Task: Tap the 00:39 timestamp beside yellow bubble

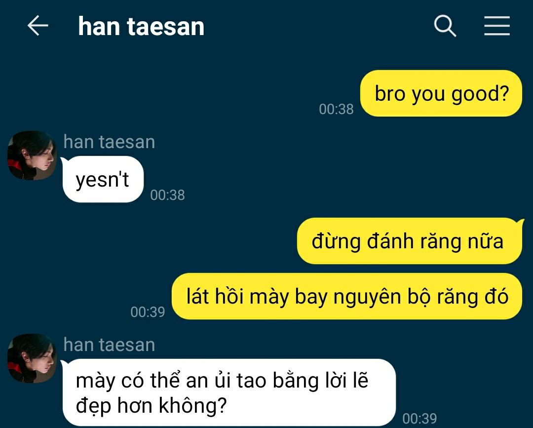Action: [148, 312]
